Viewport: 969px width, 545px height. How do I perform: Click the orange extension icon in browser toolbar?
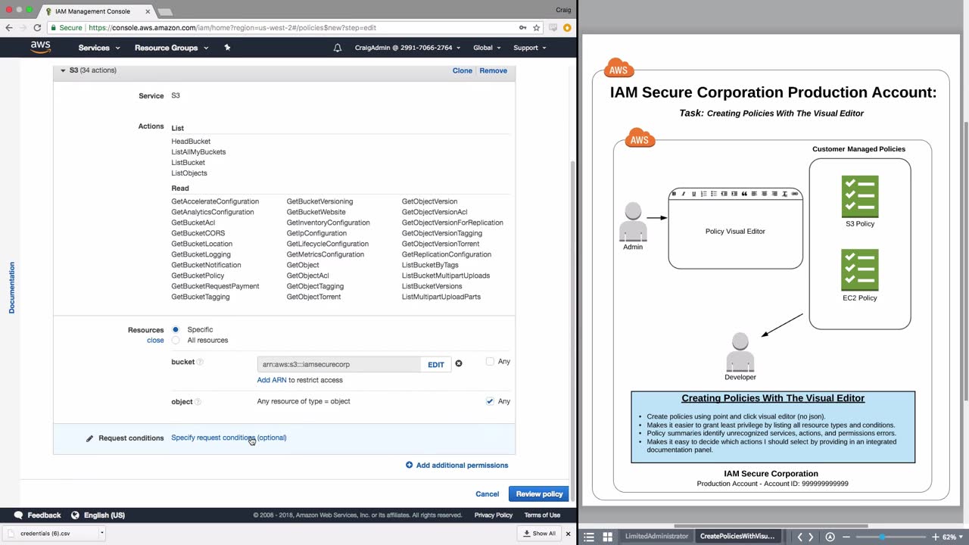click(567, 27)
